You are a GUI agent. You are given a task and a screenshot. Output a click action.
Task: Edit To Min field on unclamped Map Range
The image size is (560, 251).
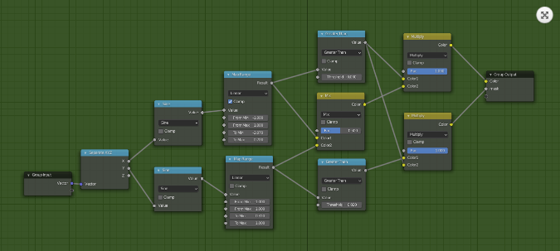click(x=249, y=216)
